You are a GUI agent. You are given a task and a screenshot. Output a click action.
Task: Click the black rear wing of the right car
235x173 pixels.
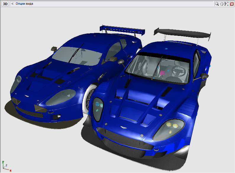point(182,33)
